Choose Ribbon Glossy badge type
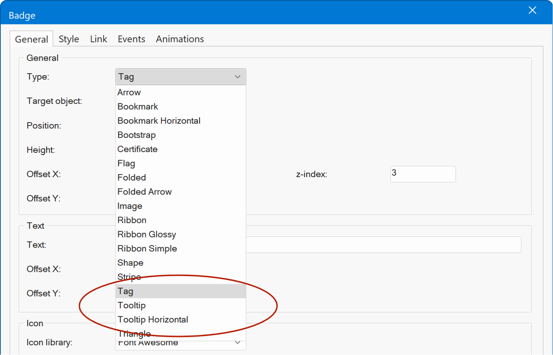Screen dimensions: 553x355 coord(147,234)
